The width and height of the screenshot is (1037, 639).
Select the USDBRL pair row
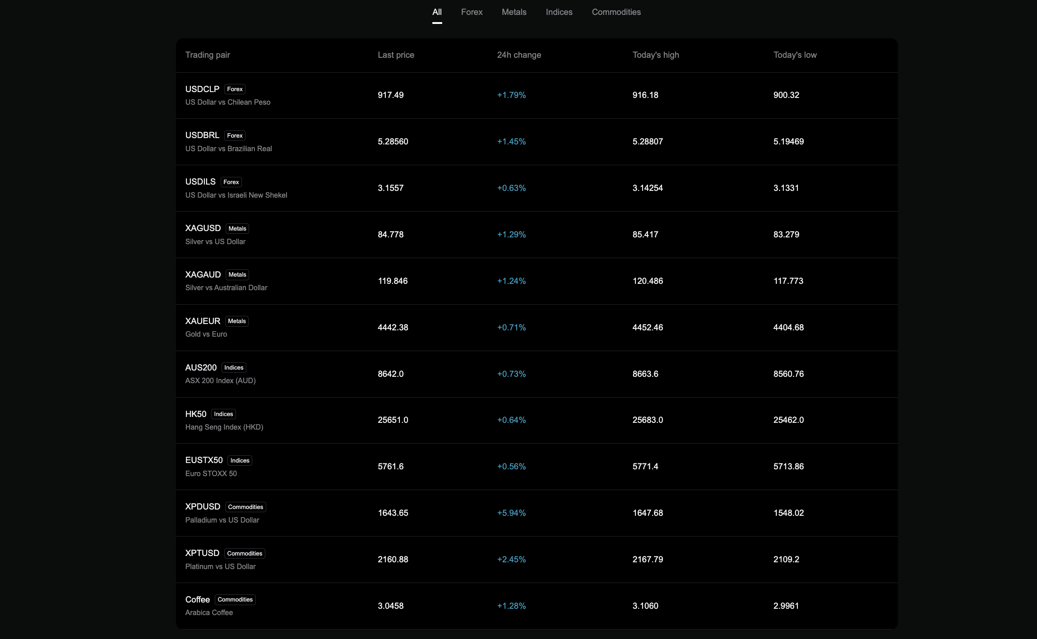pos(202,135)
